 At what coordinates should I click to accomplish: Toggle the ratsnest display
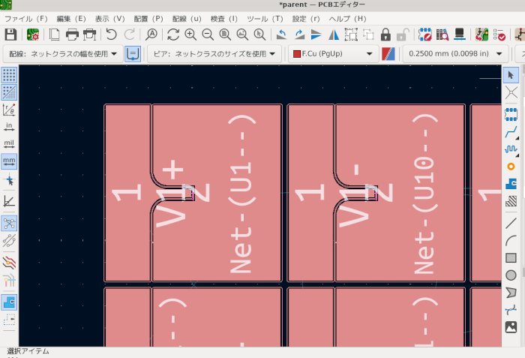9,223
